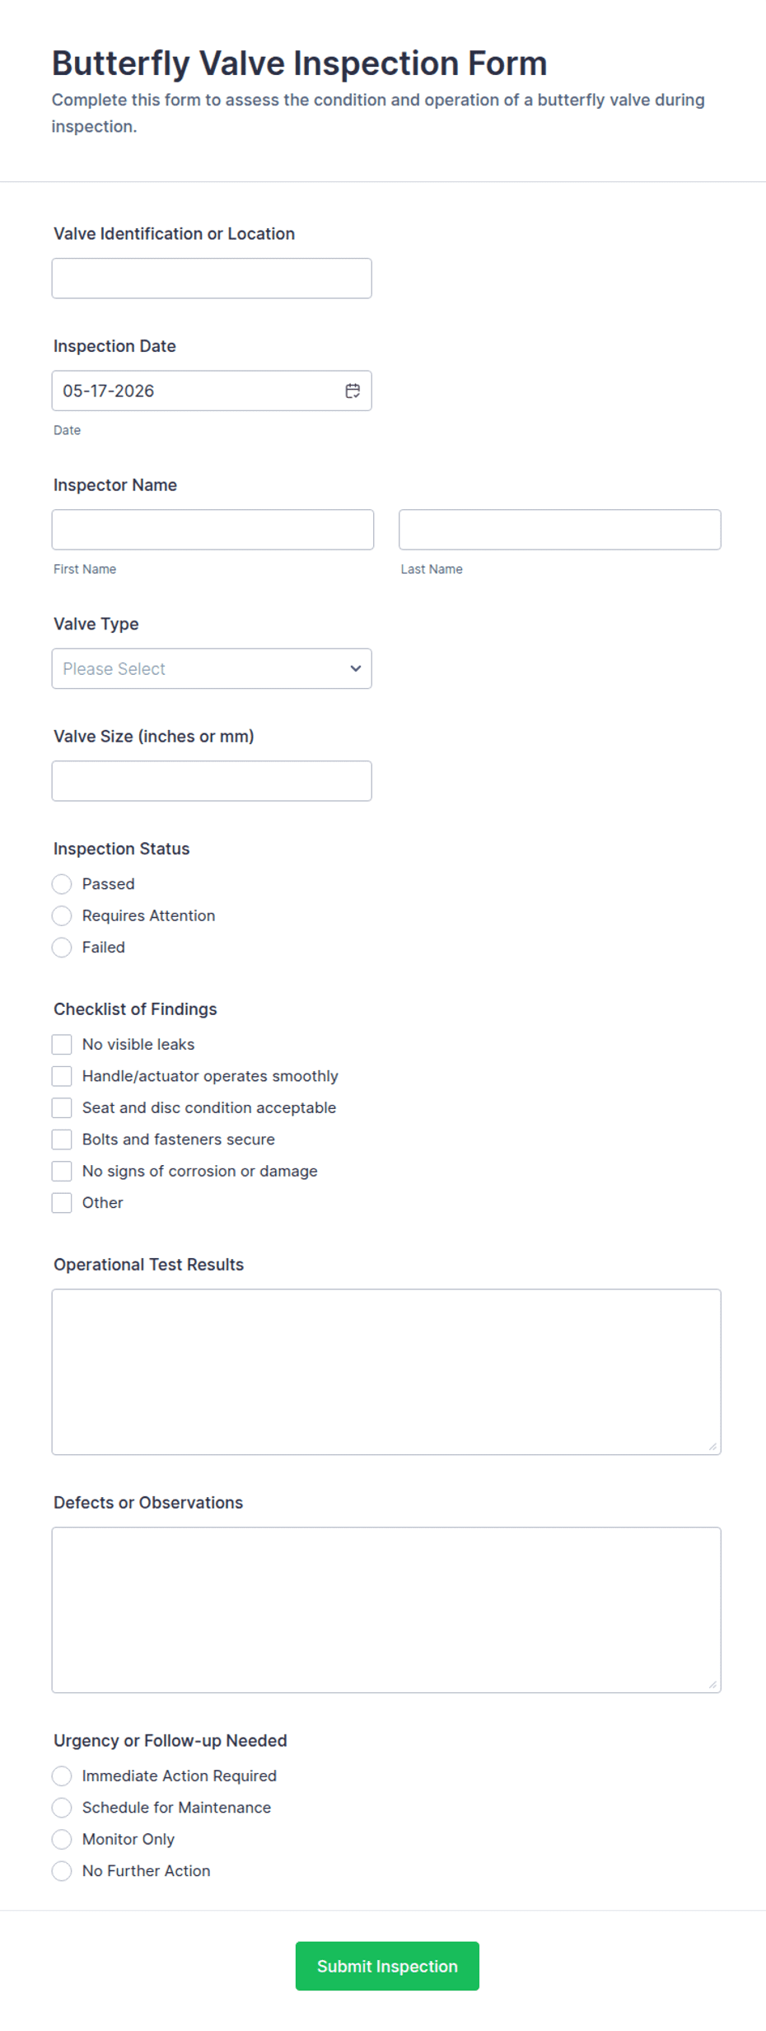Click the Valve Type chevron arrow
Image resolution: width=766 pixels, height=2031 pixels.
pyautogui.click(x=355, y=668)
